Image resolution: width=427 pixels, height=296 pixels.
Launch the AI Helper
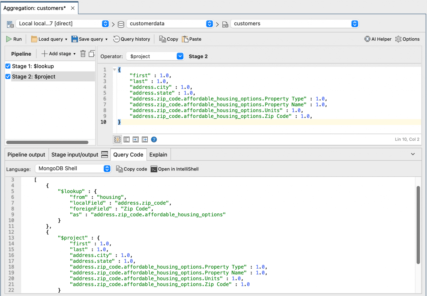[378, 39]
